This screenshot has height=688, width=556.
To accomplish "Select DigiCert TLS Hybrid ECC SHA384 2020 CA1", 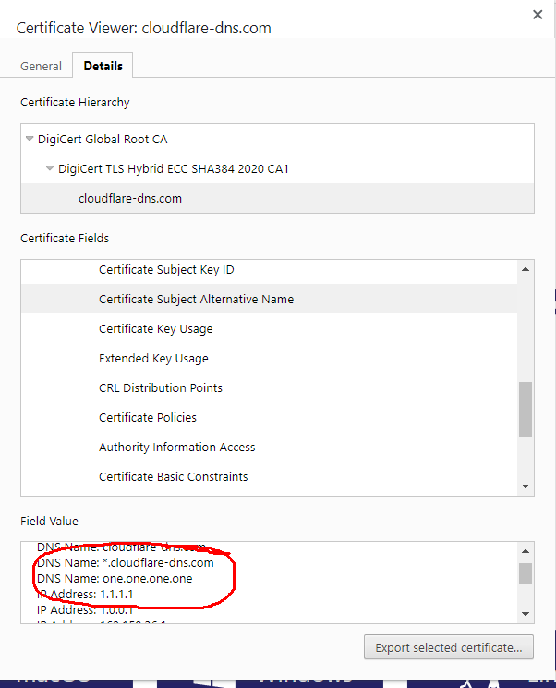I will [x=173, y=169].
